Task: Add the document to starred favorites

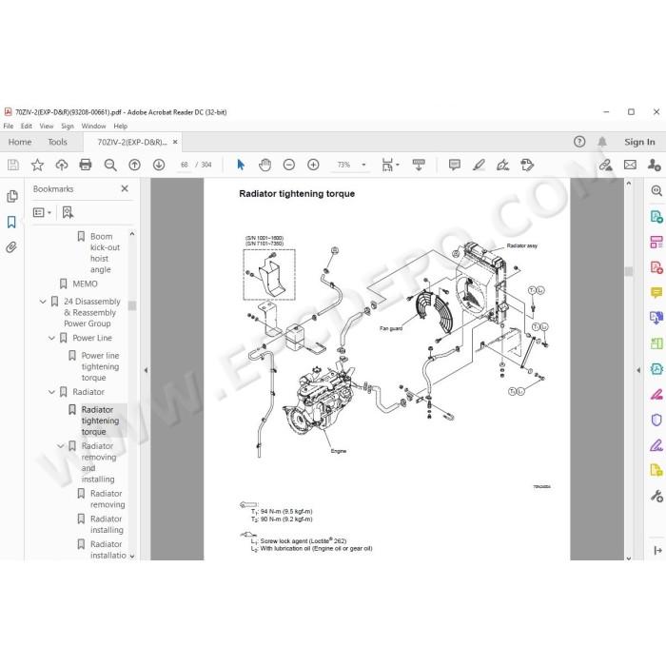Action: click(x=37, y=165)
